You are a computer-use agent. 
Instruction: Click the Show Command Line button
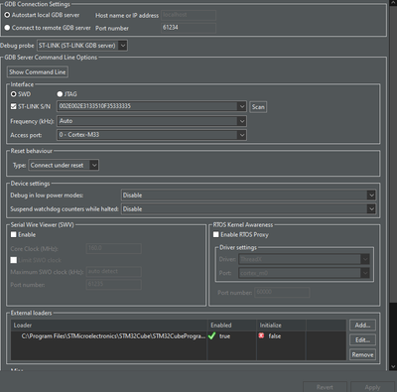coord(38,71)
